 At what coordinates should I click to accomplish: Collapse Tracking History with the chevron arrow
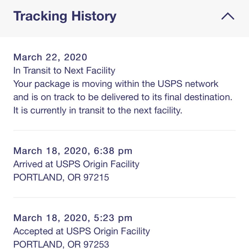click(228, 16)
